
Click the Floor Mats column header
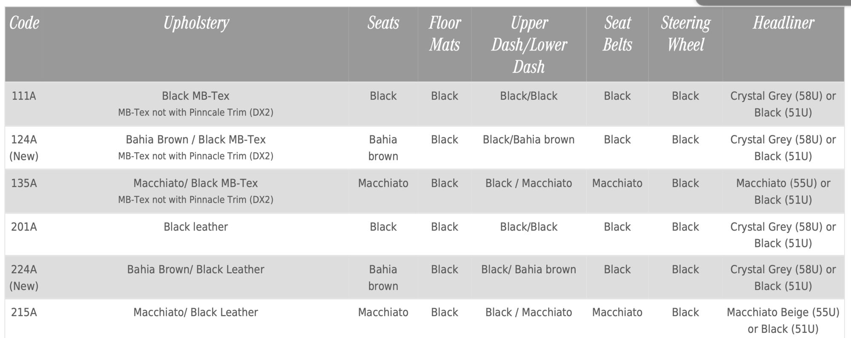click(444, 34)
